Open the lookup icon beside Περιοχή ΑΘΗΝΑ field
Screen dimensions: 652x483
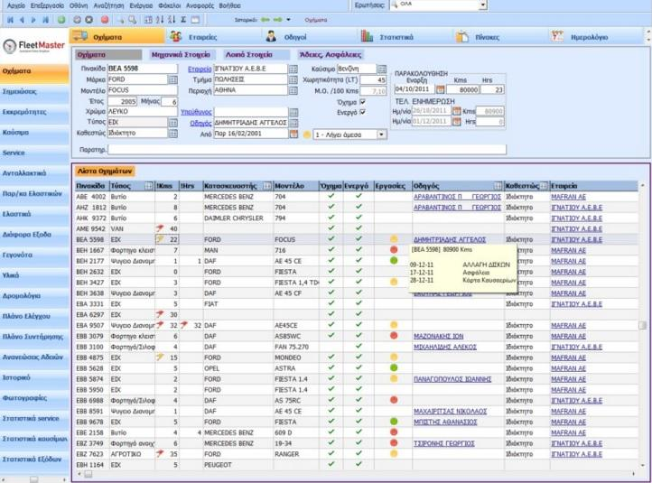tap(293, 90)
